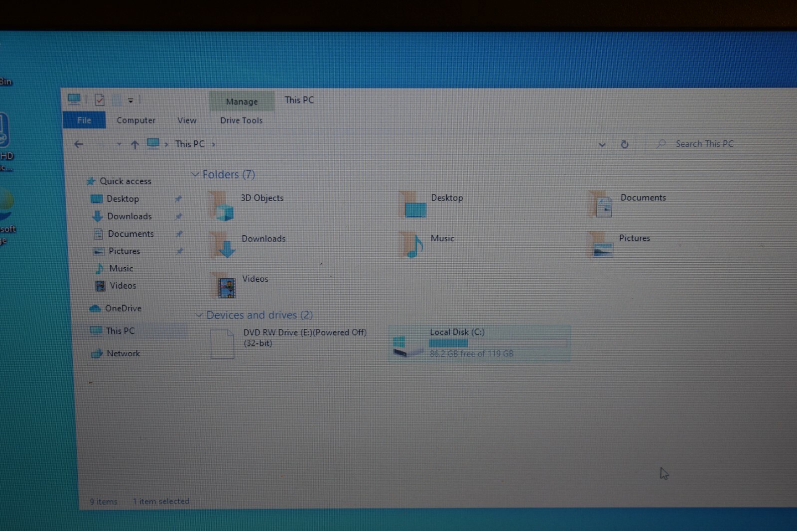Select the Manage contextual tab
The height and width of the screenshot is (531, 797).
pyautogui.click(x=242, y=102)
